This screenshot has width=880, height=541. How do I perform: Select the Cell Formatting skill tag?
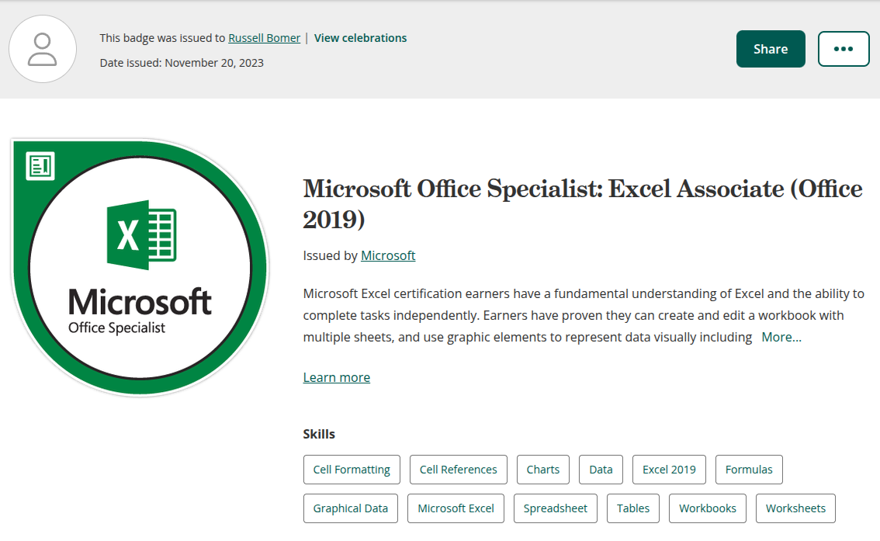coord(352,470)
